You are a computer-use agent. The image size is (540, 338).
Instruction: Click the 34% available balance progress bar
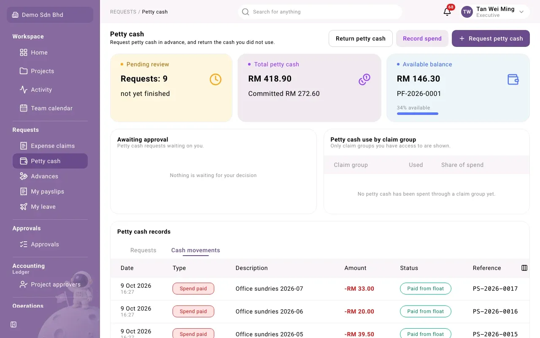tap(418, 114)
